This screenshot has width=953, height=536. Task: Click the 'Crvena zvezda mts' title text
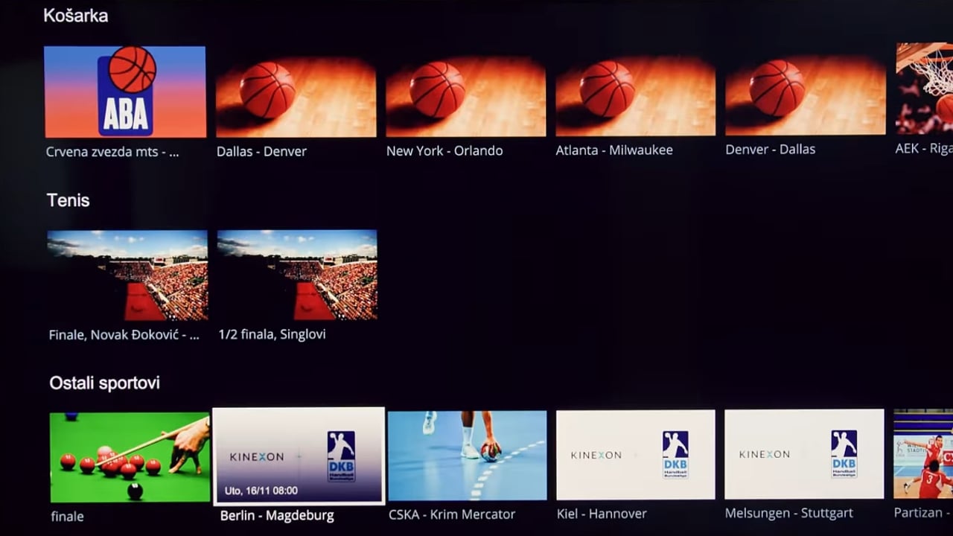tap(112, 152)
